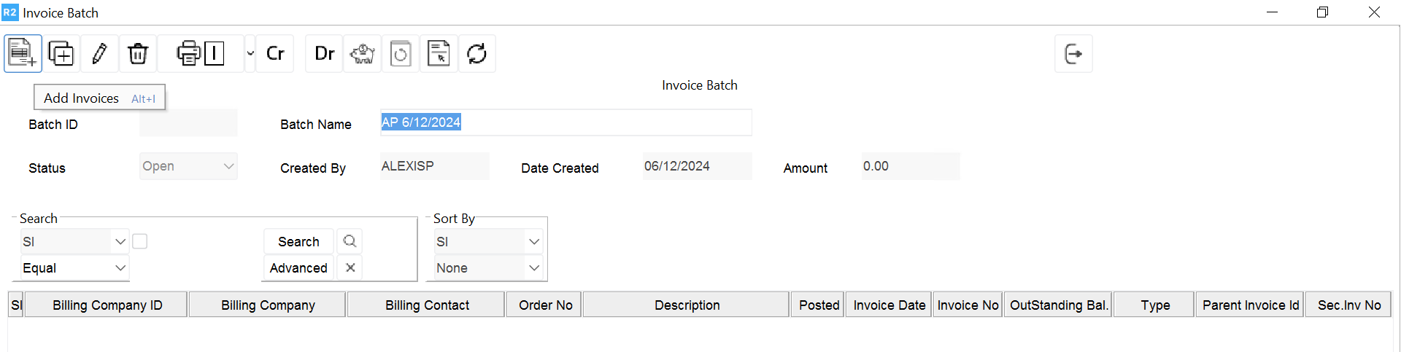Open the Equal operator dropdown
This screenshot has height=352, width=1401.
[x=120, y=268]
